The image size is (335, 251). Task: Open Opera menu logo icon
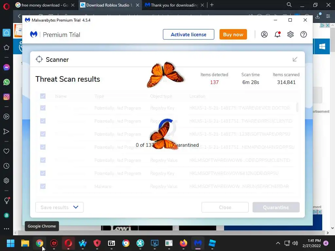7,7
